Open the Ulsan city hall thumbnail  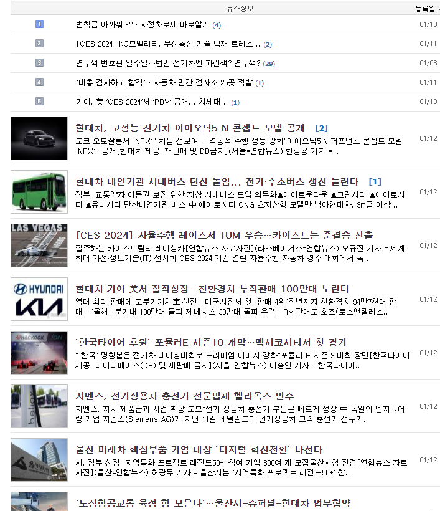[x=39, y=460]
